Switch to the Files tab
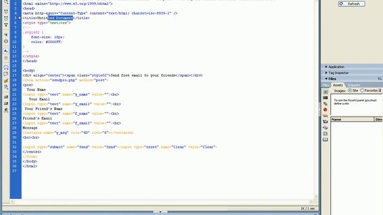 (x=326, y=85)
